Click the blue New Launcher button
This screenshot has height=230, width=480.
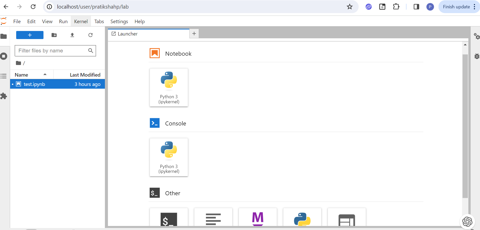coord(30,35)
